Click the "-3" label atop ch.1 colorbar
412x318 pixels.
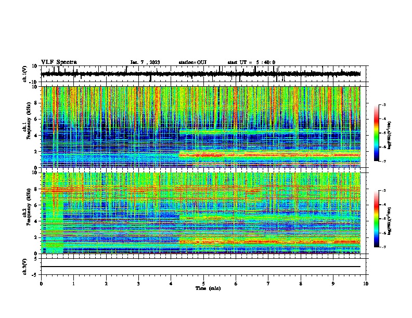383,104
